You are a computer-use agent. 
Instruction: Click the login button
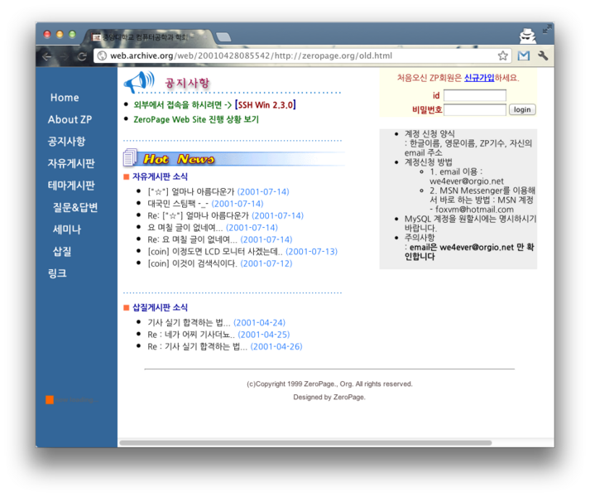coord(522,109)
